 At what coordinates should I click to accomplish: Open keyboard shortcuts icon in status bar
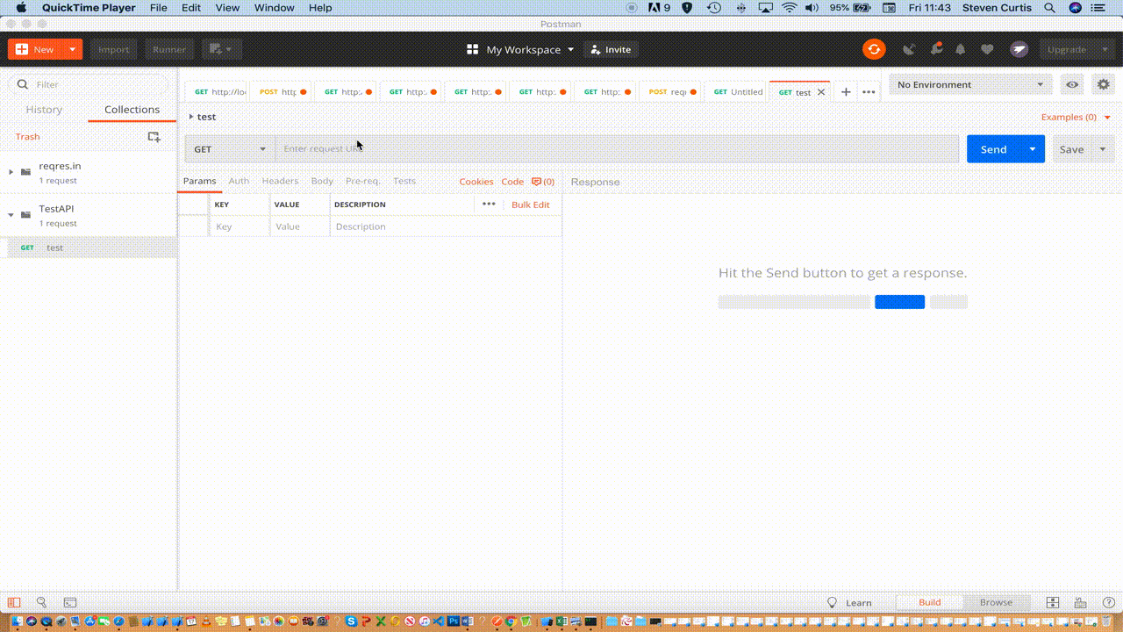point(1081,602)
